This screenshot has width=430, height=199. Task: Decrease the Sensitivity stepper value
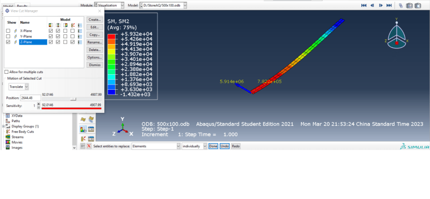pos(38,108)
